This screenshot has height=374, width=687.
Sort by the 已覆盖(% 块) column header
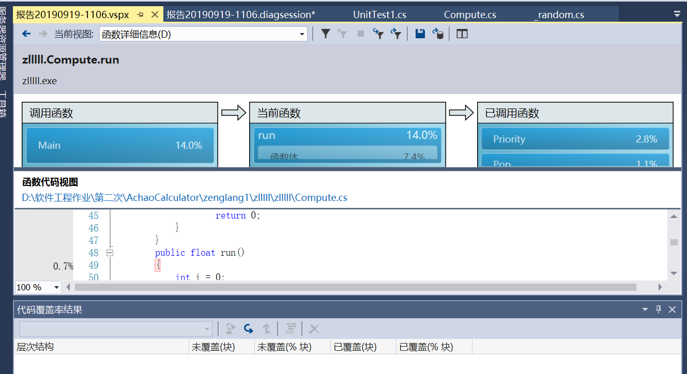(434, 347)
